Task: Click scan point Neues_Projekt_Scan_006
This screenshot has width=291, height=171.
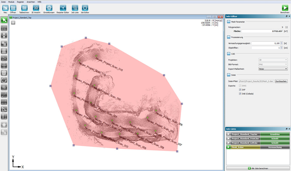Action: tap(156, 111)
